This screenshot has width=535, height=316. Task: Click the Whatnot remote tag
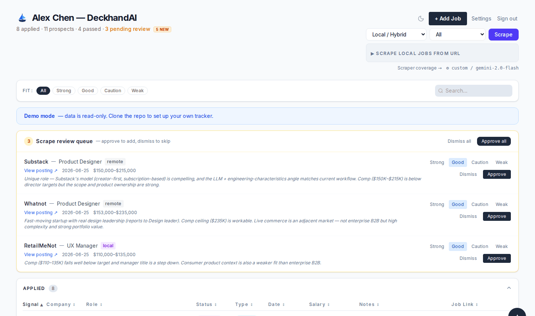113,204
